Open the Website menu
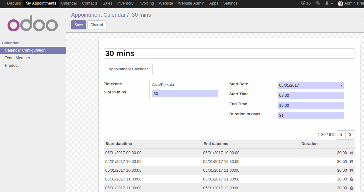Image resolution: width=364 pixels, height=192 pixels. 166,3
